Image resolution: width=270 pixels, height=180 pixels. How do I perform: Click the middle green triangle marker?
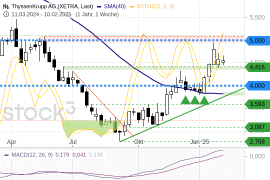(x=195, y=100)
